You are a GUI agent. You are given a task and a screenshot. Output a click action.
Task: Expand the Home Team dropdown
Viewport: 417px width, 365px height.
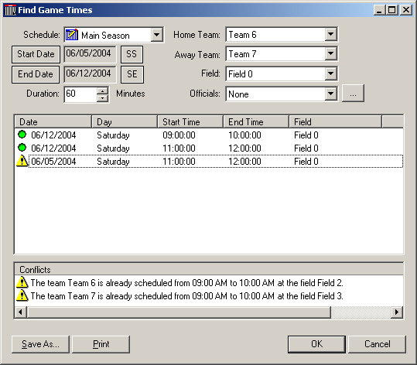[x=331, y=34]
